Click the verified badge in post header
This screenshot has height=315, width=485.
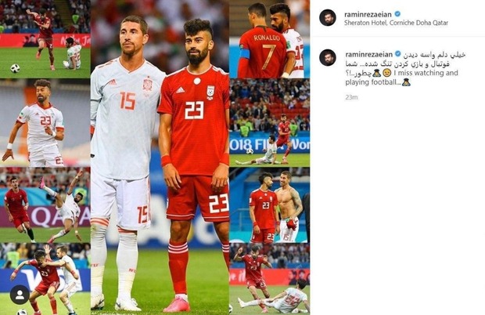[397, 14]
